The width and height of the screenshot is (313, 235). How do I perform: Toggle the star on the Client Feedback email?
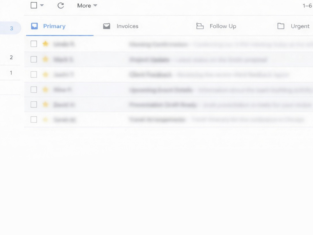[45, 75]
